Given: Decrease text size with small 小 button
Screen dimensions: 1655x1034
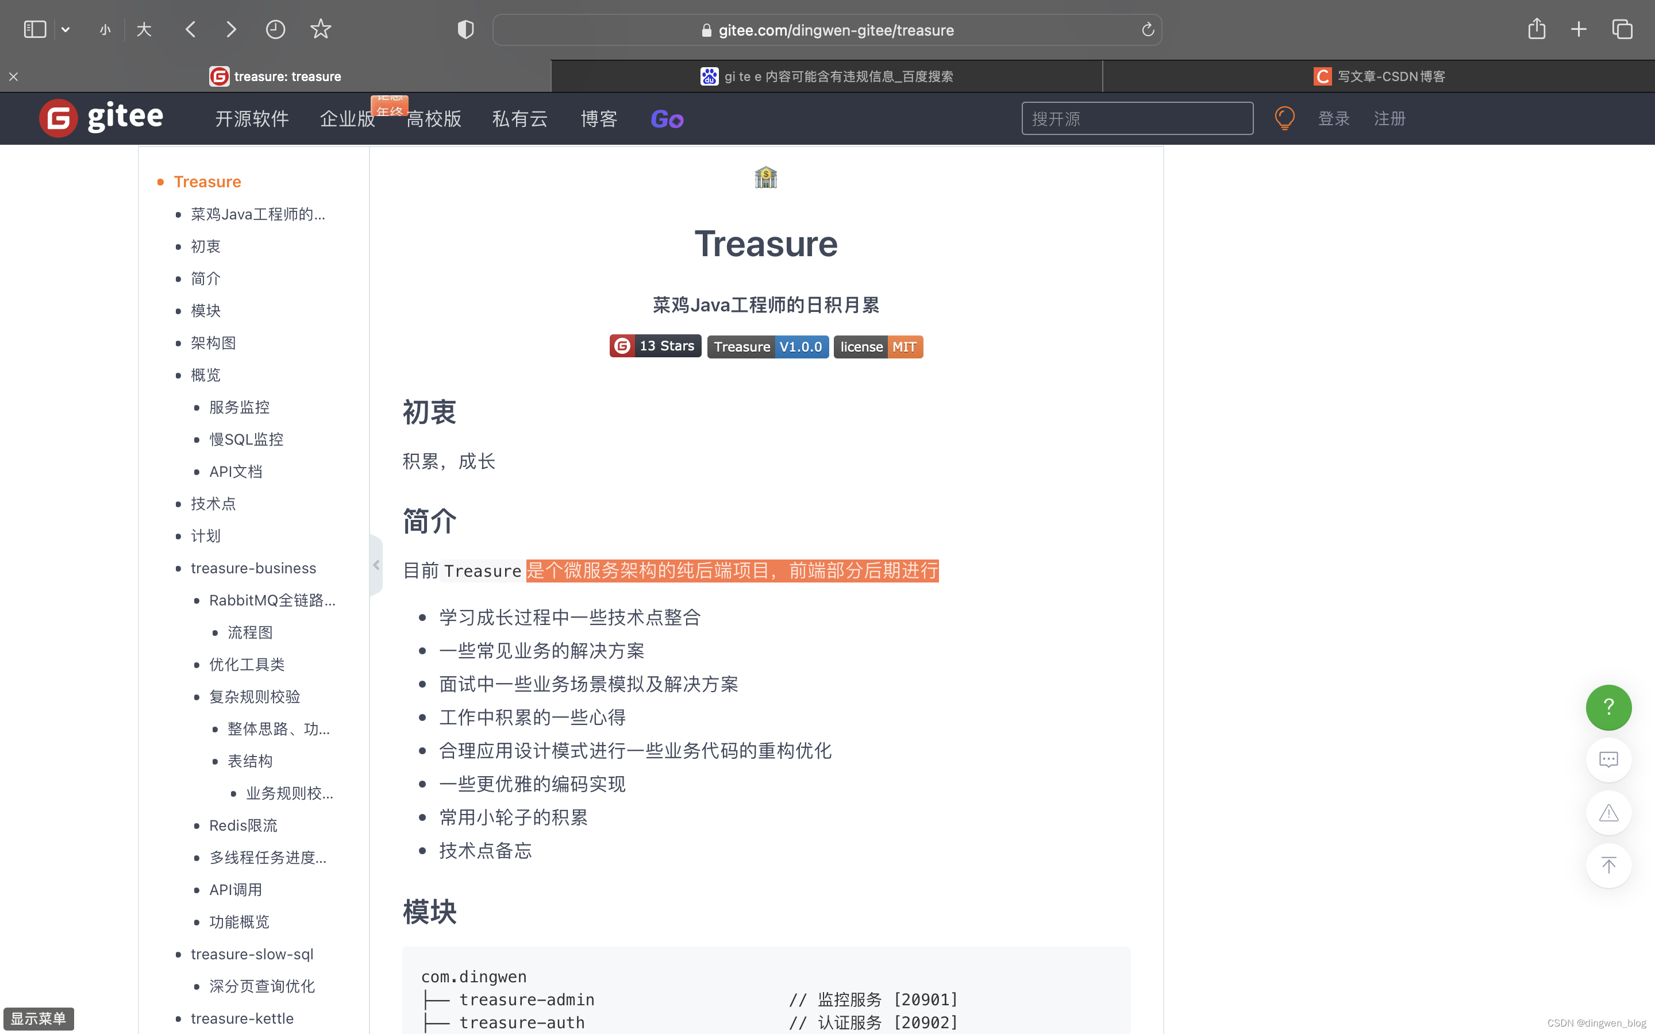Looking at the screenshot, I should coord(105,29).
